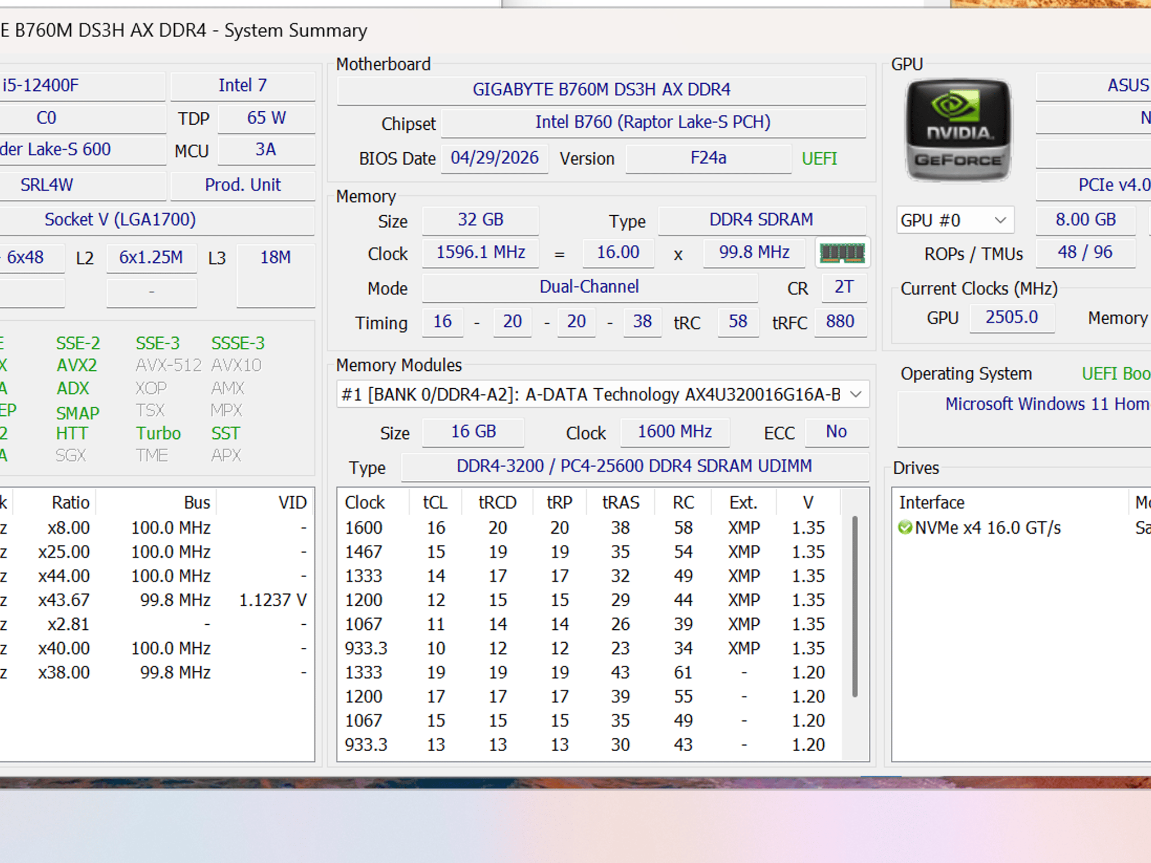Click the tRAS column header
This screenshot has width=1151, height=863.
[x=621, y=502]
